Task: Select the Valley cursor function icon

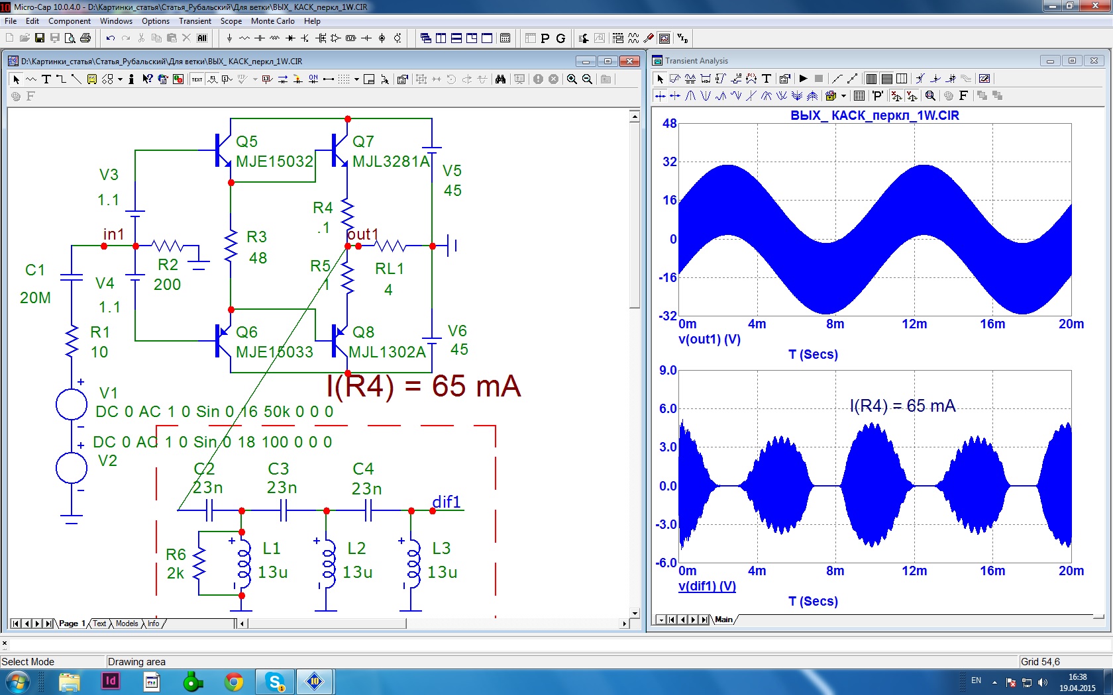Action: tap(706, 96)
